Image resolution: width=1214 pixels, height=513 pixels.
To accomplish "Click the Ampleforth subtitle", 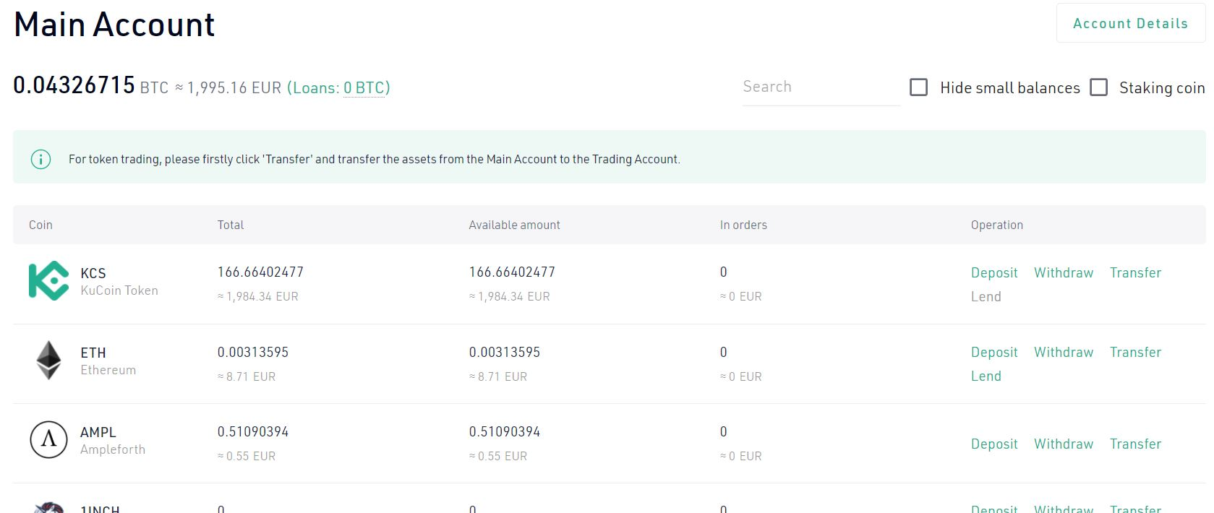I will coord(113,449).
